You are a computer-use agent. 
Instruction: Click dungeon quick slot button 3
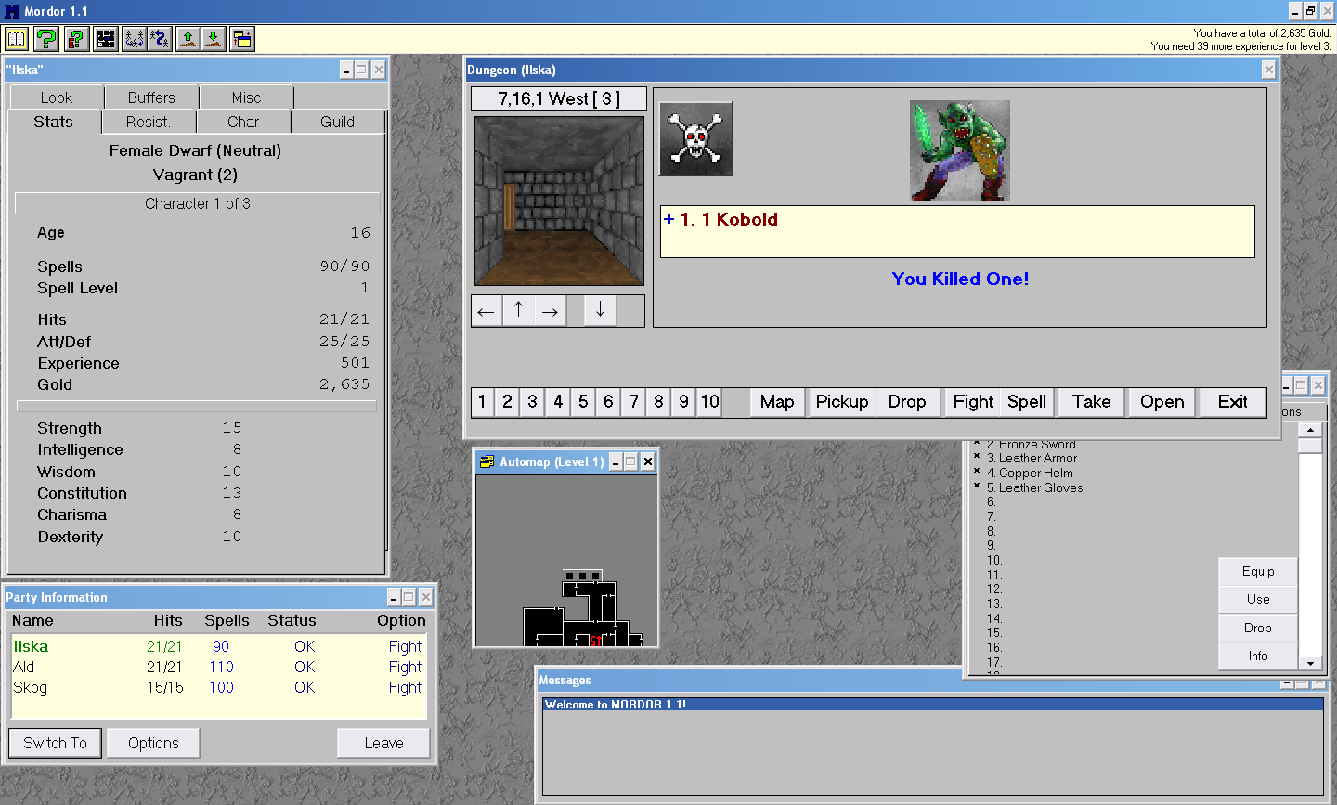(532, 402)
